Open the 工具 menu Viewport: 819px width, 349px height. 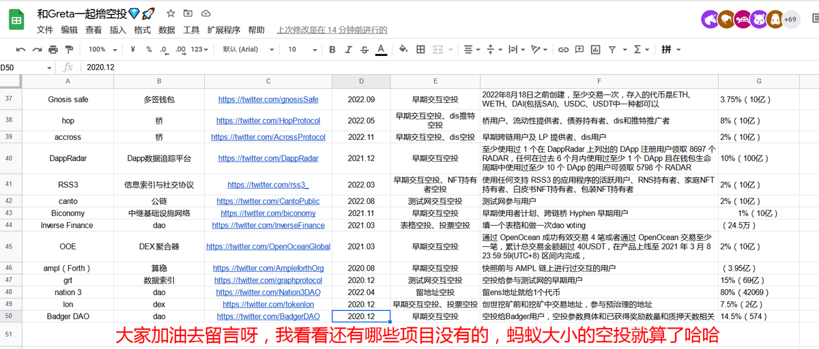coord(191,30)
